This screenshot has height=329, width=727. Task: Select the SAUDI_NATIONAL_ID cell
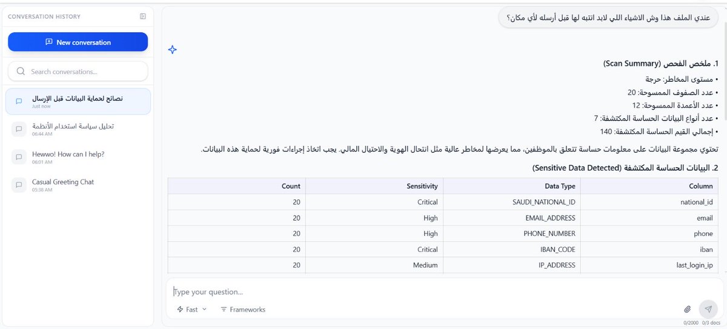(512, 202)
